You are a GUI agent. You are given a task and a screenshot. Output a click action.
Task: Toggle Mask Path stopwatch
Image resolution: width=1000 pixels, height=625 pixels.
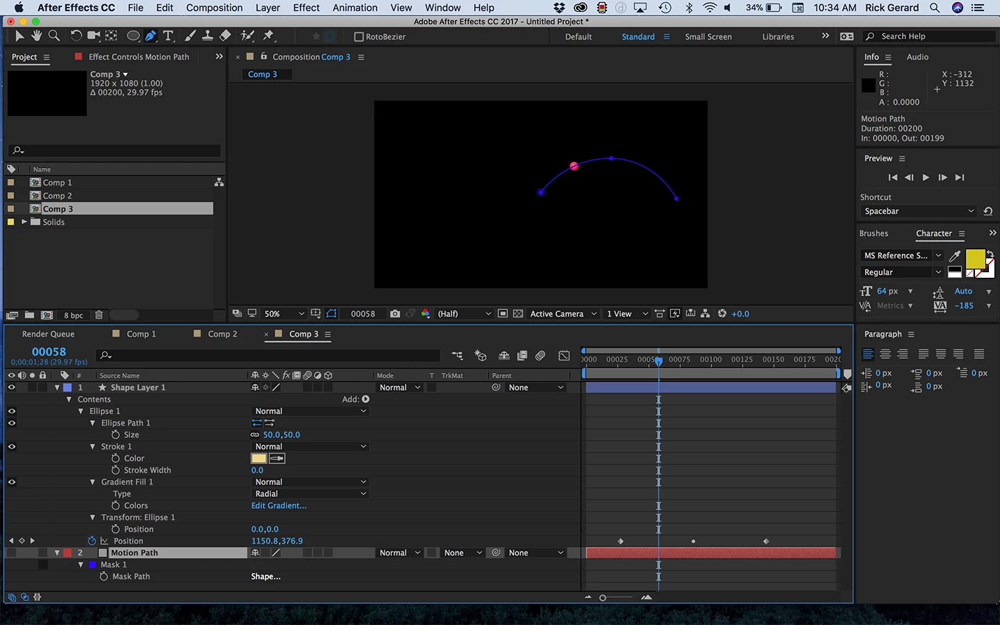pyautogui.click(x=103, y=576)
